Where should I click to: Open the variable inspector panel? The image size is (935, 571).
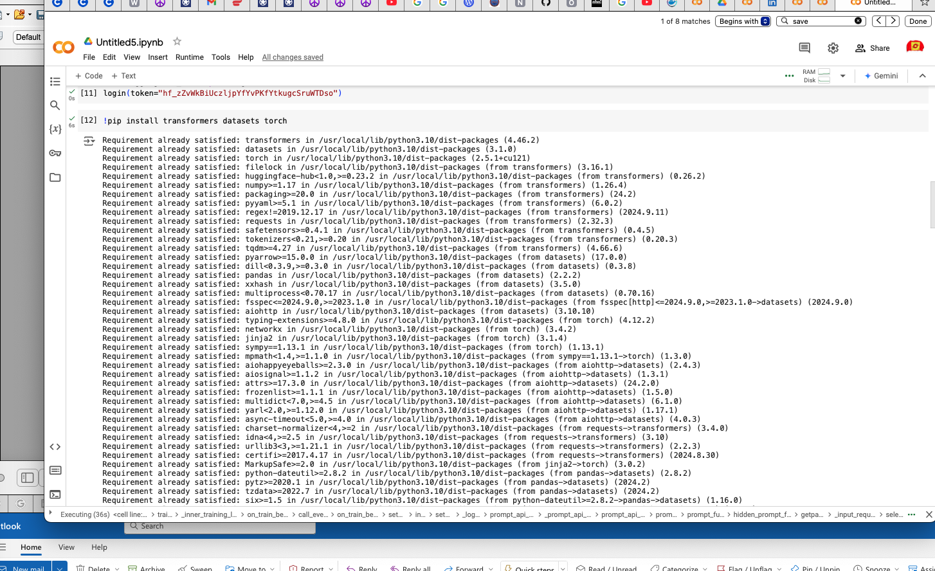coord(55,129)
